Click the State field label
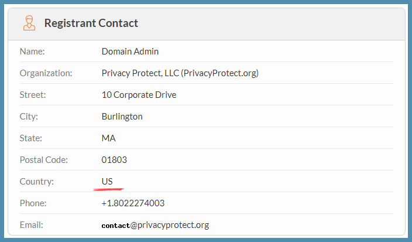Screen dimensions: 412x242 point(31,138)
